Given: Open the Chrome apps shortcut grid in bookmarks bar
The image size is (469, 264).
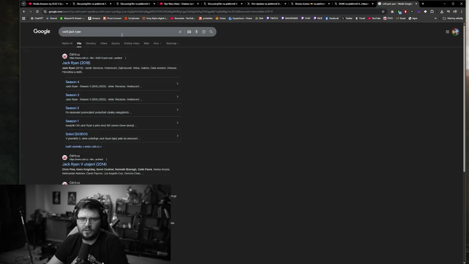Looking at the screenshot, I should tap(24, 18).
